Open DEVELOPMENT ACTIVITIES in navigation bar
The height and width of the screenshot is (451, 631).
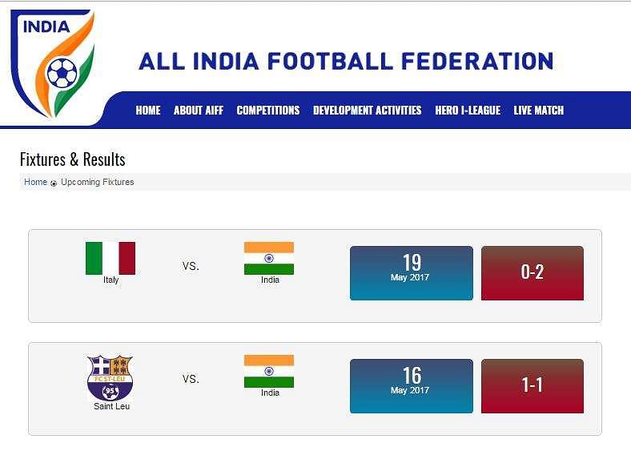click(x=367, y=111)
